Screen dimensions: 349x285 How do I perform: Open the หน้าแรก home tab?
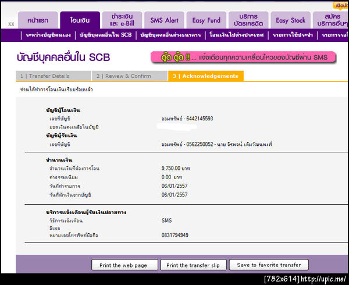pyautogui.click(x=38, y=20)
